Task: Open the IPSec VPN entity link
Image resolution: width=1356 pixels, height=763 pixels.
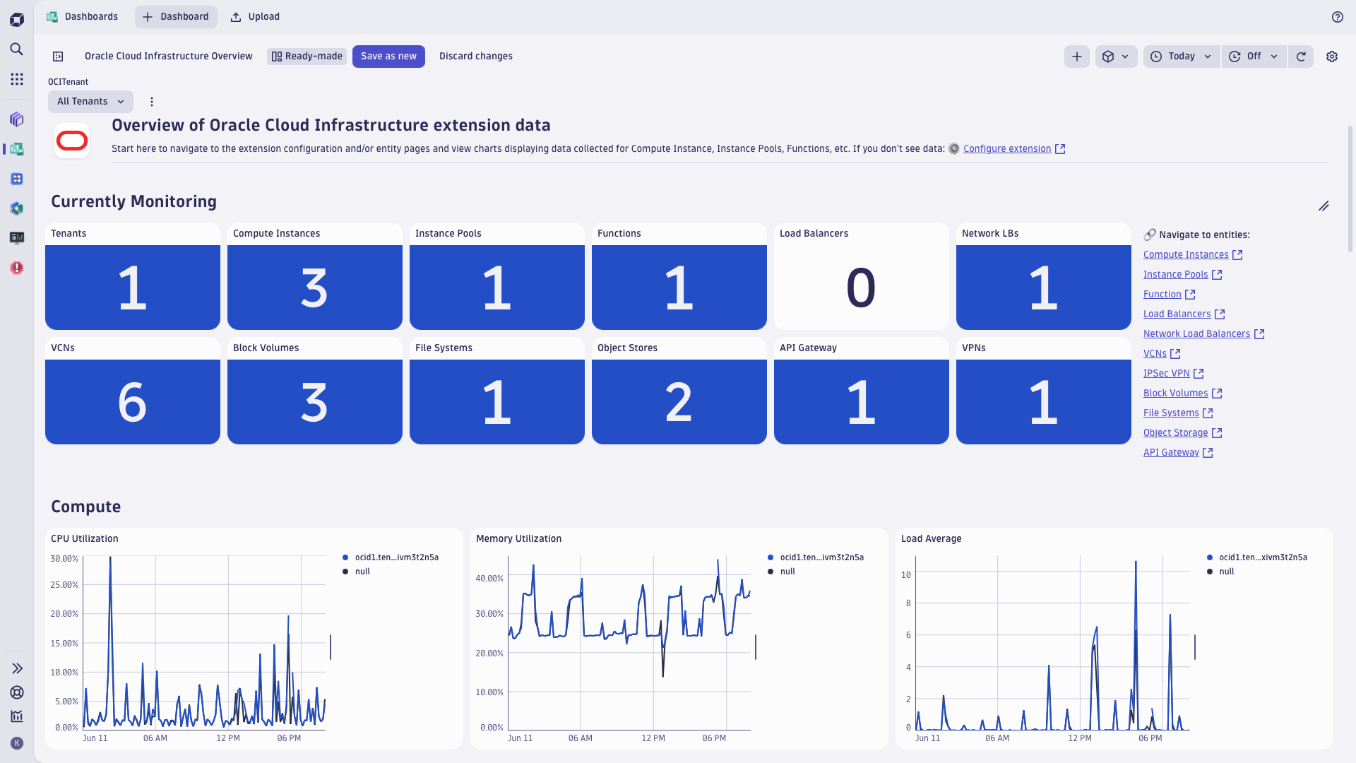Action: click(x=1173, y=374)
